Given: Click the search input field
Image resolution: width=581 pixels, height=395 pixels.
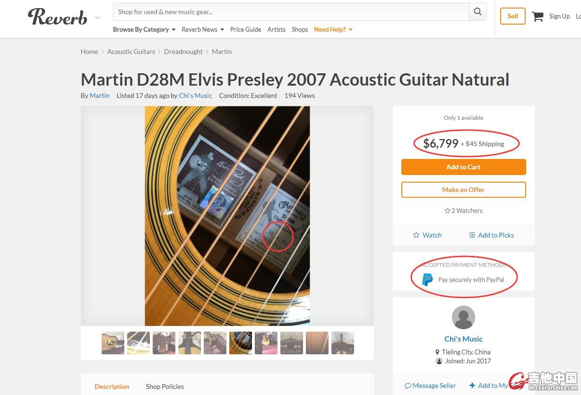Looking at the screenshot, I should coord(291,12).
